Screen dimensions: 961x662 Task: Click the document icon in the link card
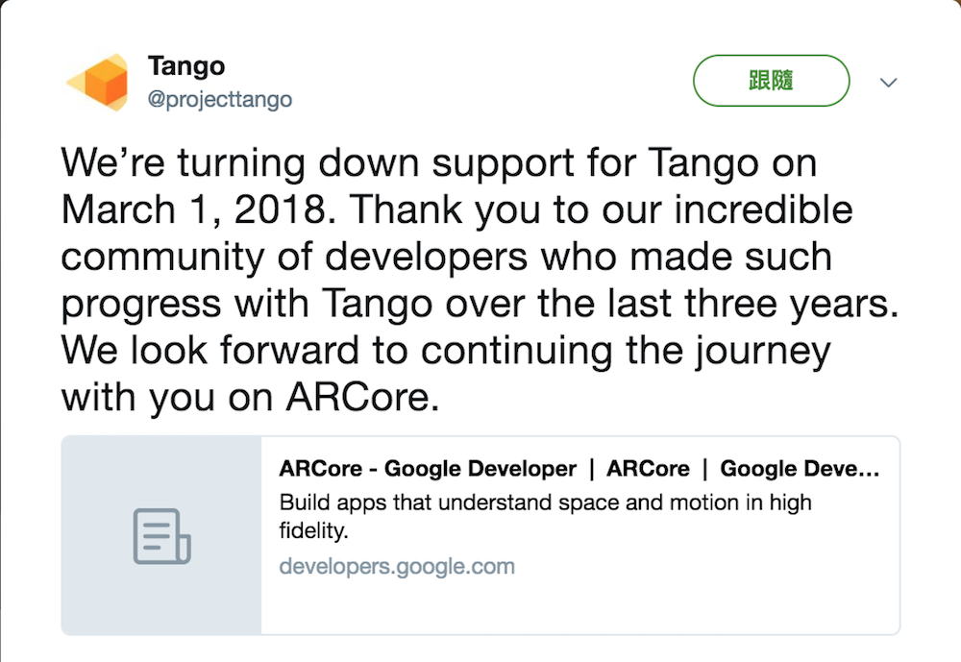coord(161,536)
